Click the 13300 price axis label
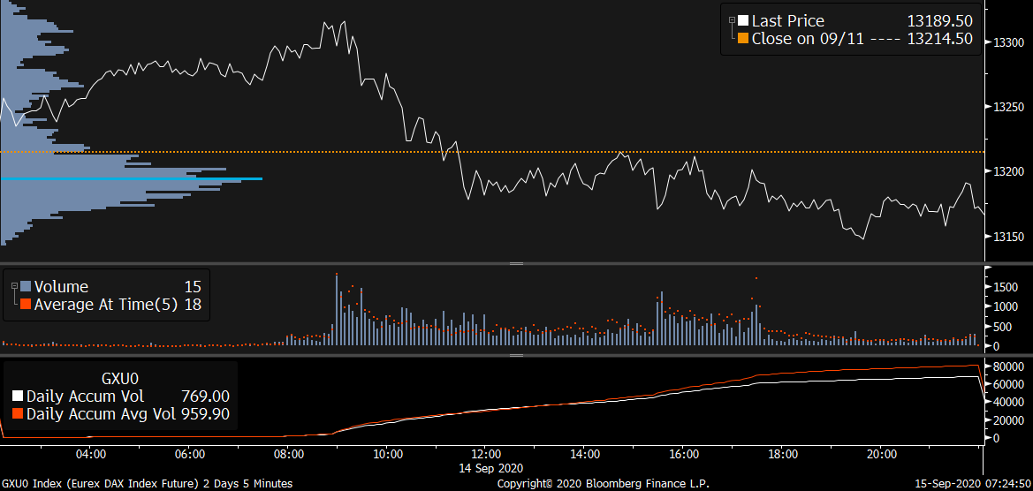The image size is (1033, 491). click(1008, 42)
